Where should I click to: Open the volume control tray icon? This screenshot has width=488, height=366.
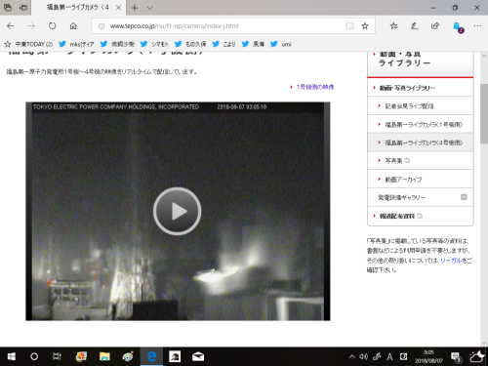pyautogui.click(x=364, y=357)
